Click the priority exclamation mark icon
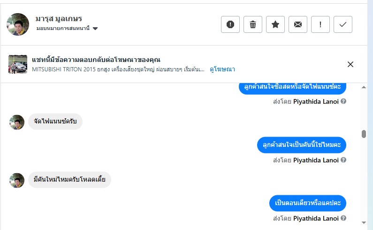Screen dimensions: 373x230 (x=320, y=24)
